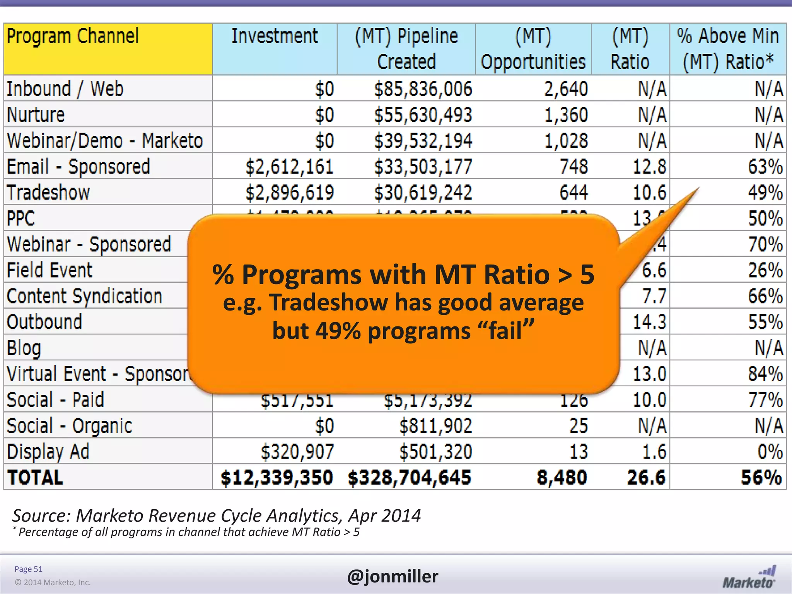Click the @jonmiller handle
Image resolution: width=792 pixels, height=594 pixels.
click(x=393, y=576)
